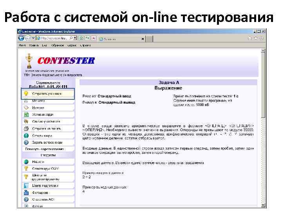Go back with the browser Back arrow
This screenshot has width=282, height=212.
[21, 38]
